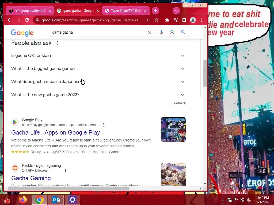This screenshot has height=205, width=274.
Task: Click 'Rating: 4.4' text in Gacha Life result
Action: coord(40,152)
